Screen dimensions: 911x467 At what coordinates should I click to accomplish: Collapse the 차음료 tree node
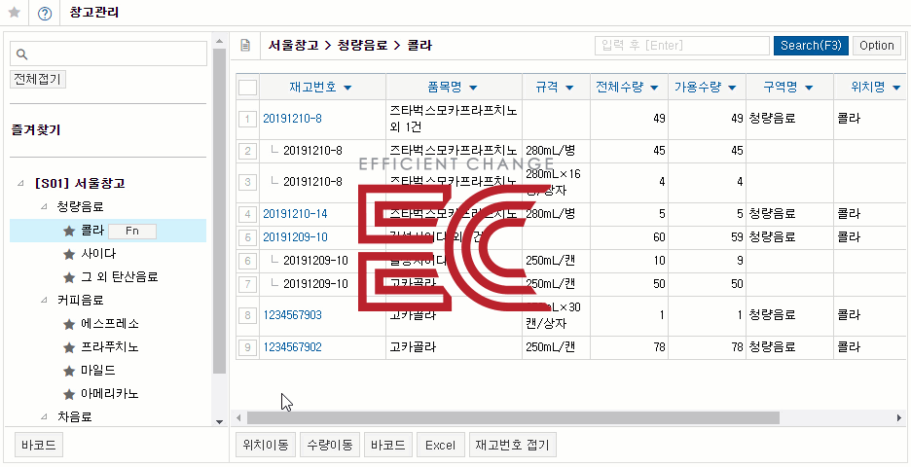[44, 416]
